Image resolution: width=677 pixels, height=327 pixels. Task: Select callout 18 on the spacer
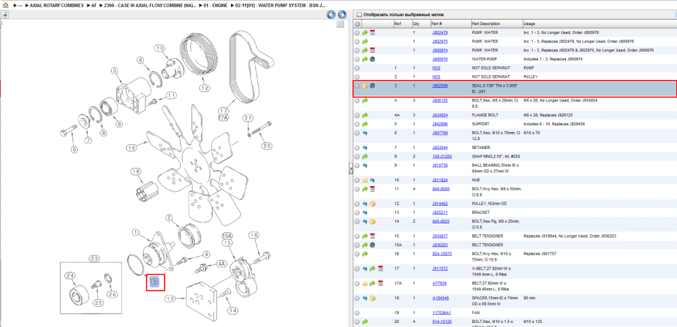pos(136,172)
